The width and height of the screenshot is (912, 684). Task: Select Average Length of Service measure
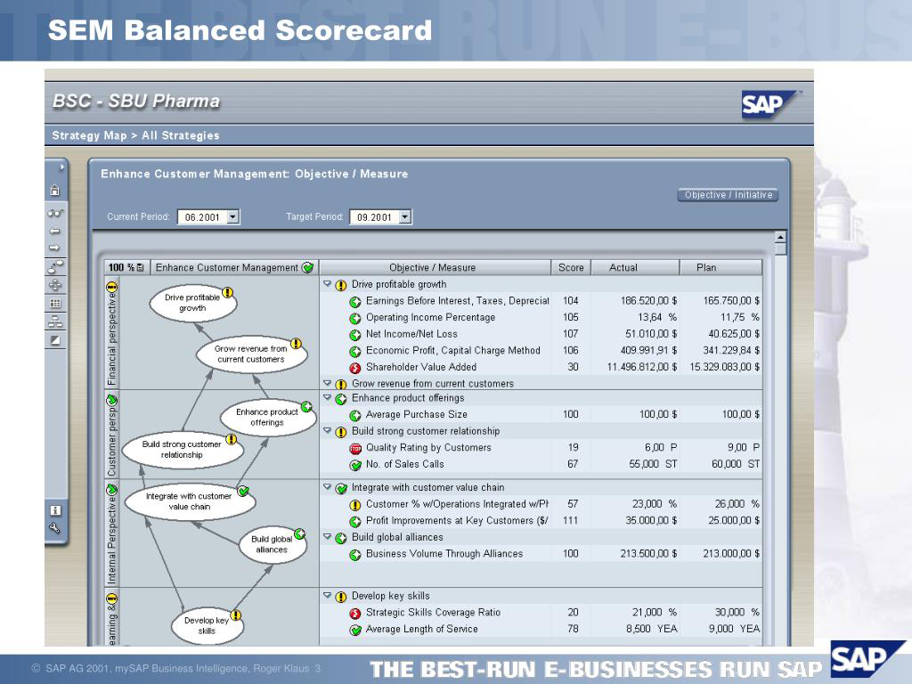click(421, 630)
